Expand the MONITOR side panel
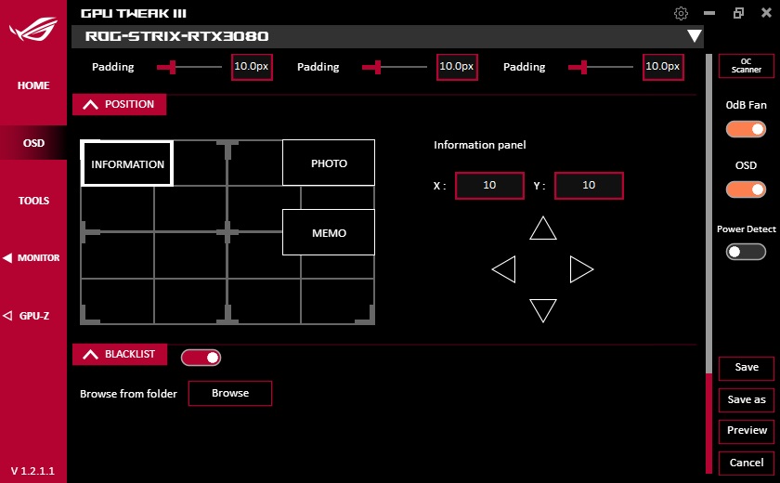Screen dimensions: 780x483 coord(32,257)
